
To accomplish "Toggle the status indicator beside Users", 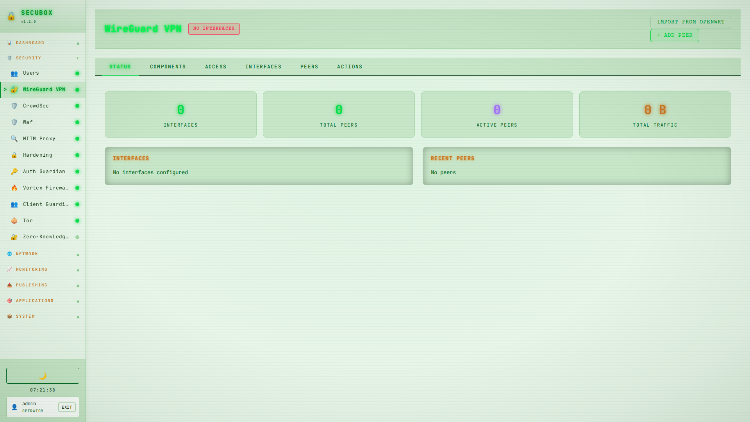I will point(77,73).
